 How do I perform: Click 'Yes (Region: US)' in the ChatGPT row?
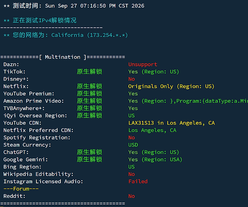click(x=154, y=152)
